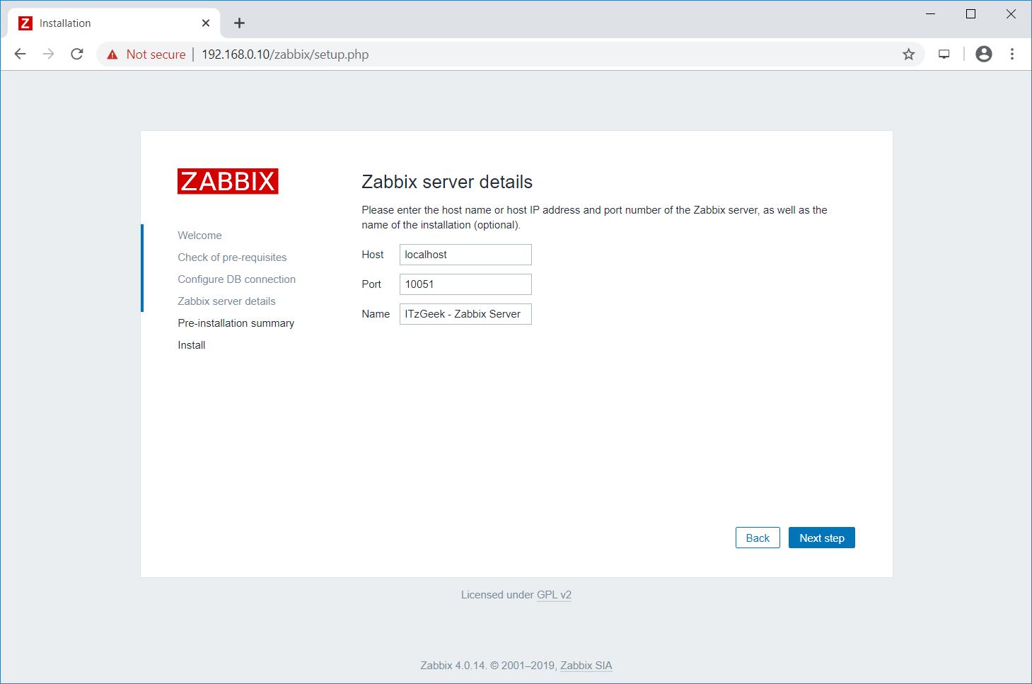The image size is (1032, 684).
Task: Click the Next step button
Action: click(x=822, y=538)
